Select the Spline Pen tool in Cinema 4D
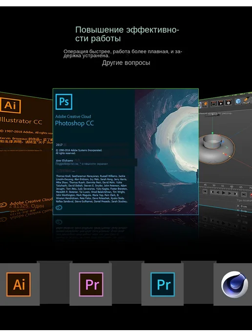The height and width of the screenshot is (336, 252). click(x=247, y=100)
